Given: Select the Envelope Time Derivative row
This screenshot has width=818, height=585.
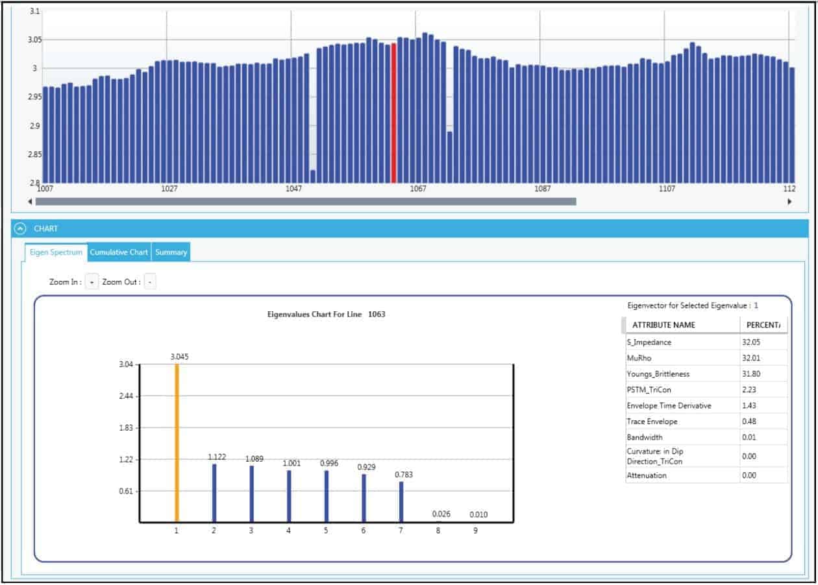Looking at the screenshot, I should (x=682, y=405).
